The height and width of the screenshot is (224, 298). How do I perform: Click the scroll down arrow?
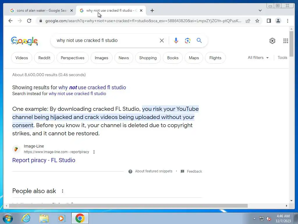291,200
